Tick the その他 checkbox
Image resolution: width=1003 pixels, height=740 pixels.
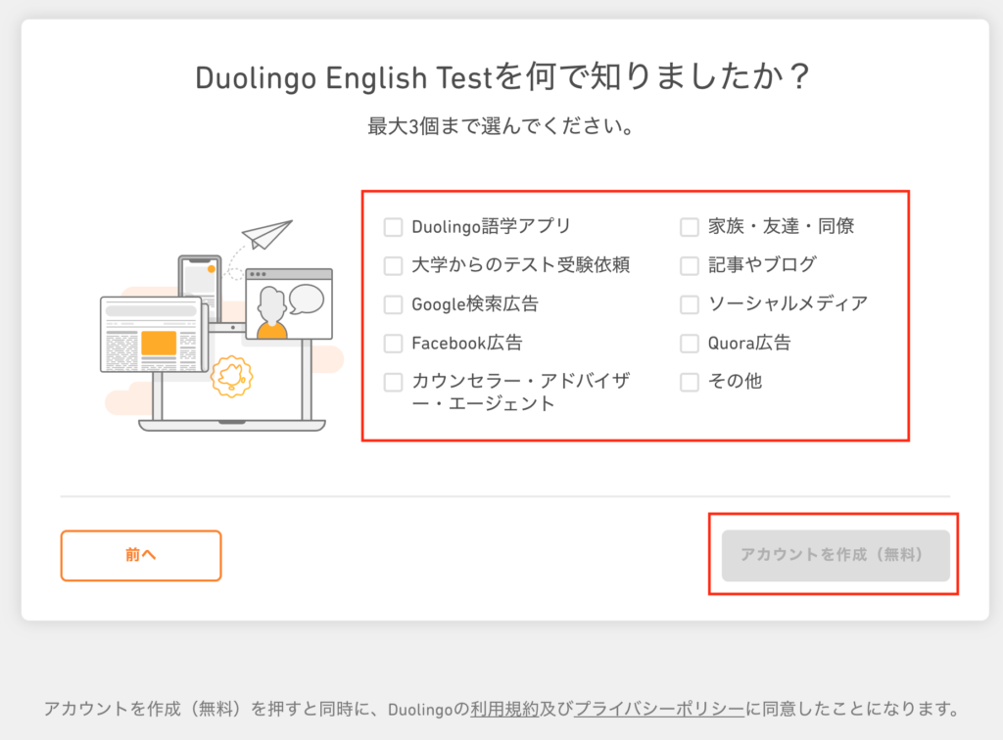click(689, 382)
